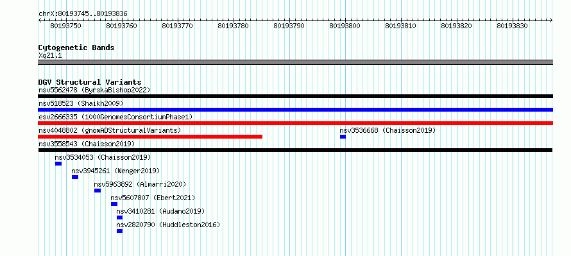
Task: Click ruler position 80193810
Action: click(x=400, y=26)
